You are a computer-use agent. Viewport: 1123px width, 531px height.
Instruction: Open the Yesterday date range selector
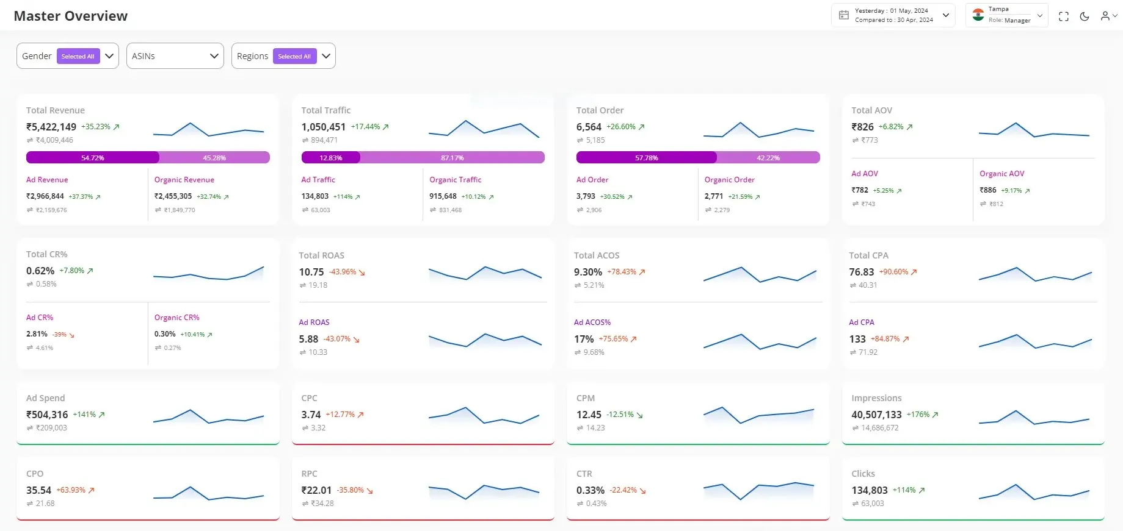pos(893,15)
